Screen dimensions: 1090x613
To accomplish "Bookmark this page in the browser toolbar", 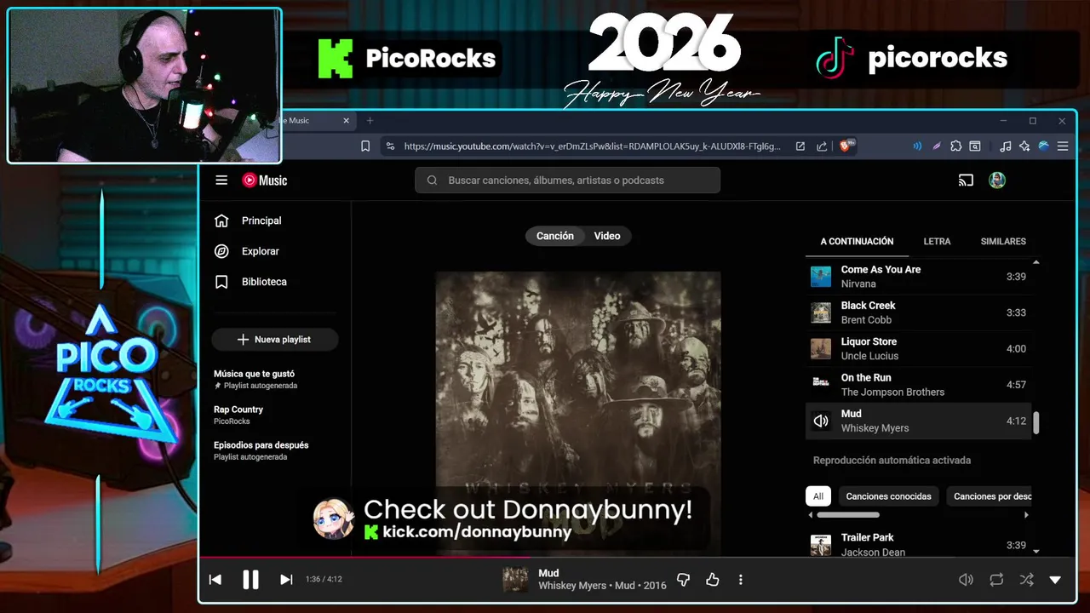I will (x=365, y=146).
